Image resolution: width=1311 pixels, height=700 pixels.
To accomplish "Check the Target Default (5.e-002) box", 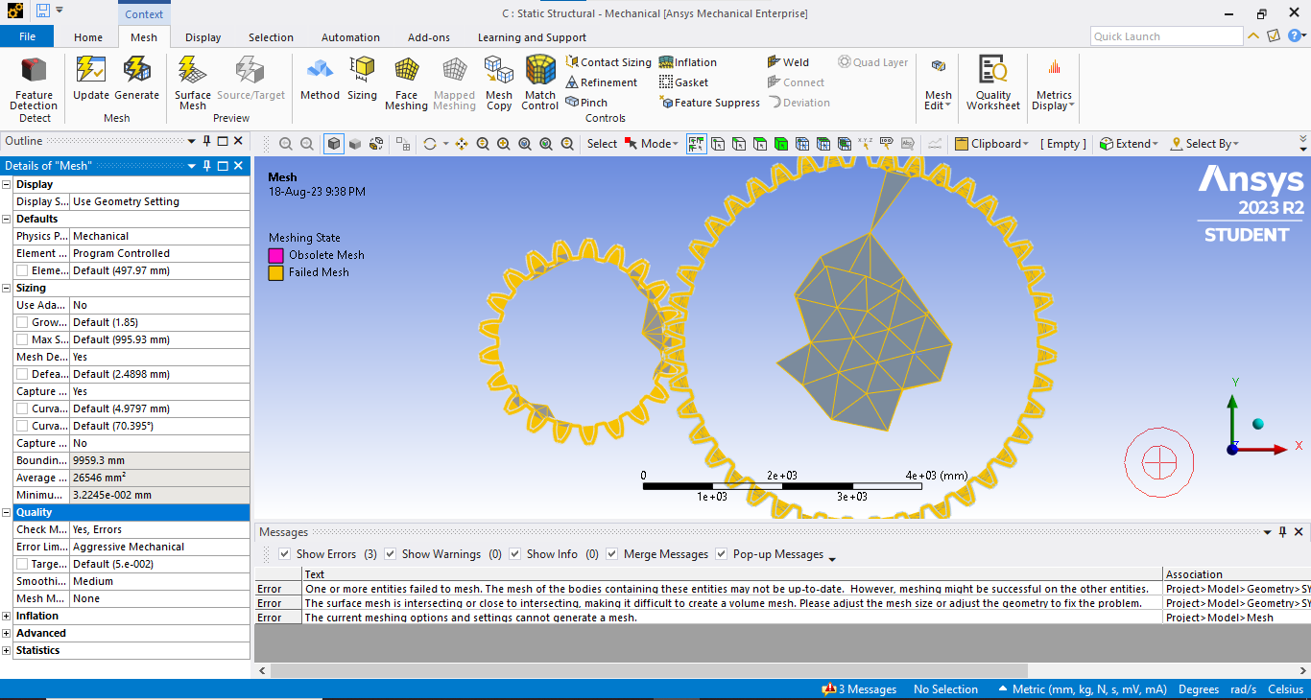I will click(22, 565).
